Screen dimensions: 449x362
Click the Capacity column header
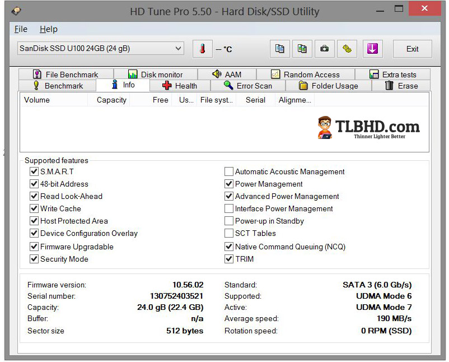coord(109,100)
